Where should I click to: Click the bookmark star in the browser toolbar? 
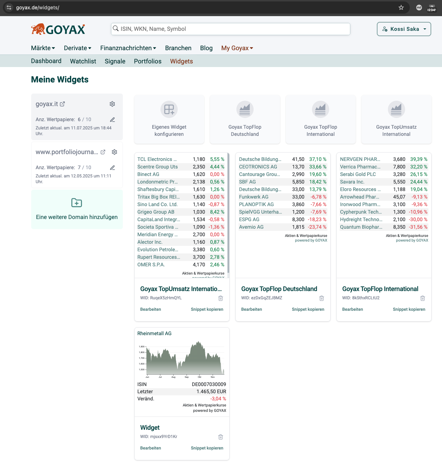coord(402,7)
